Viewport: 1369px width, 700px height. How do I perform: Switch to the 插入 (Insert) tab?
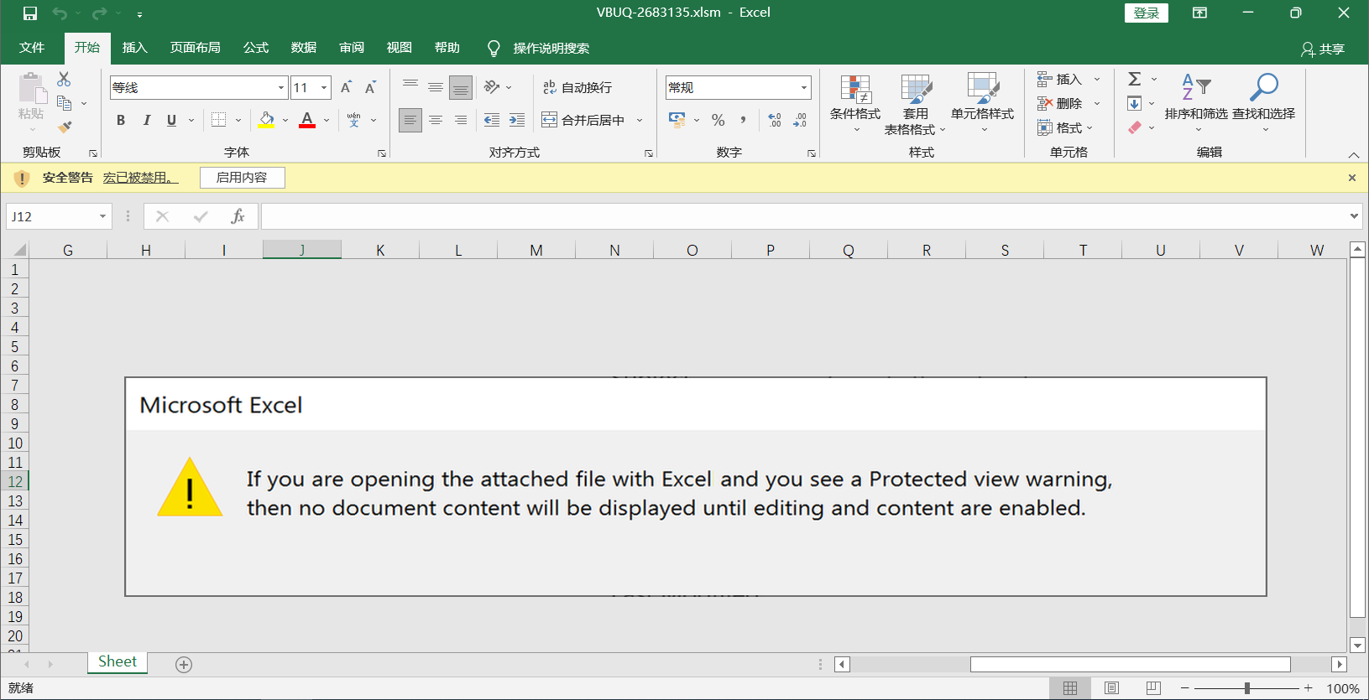[x=134, y=48]
